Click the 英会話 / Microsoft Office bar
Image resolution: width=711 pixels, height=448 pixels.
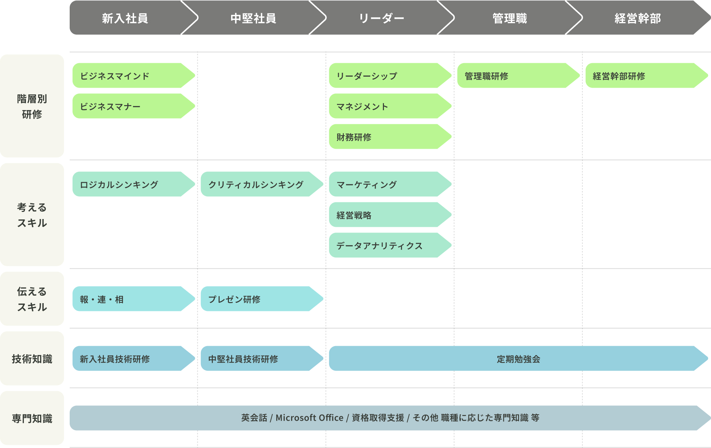[x=390, y=418]
